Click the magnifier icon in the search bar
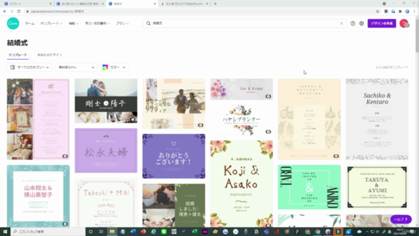This screenshot has height=236, width=419. 149,24
